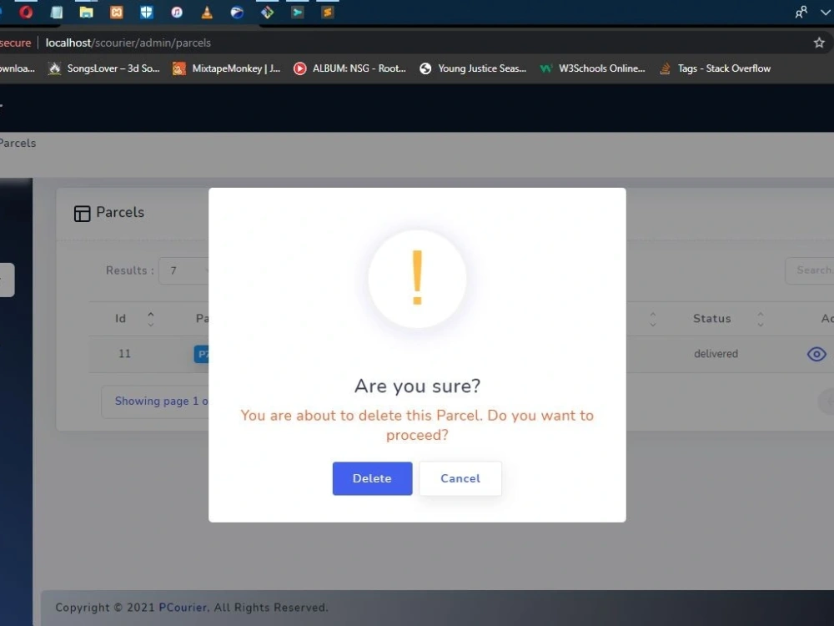834x626 pixels.
Task: View parcel 11 with eye icon
Action: pyautogui.click(x=816, y=354)
